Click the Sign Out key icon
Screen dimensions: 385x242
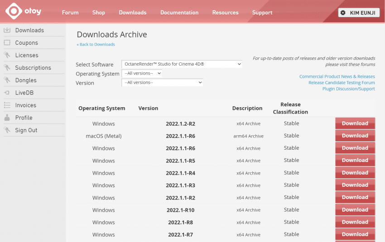7,130
